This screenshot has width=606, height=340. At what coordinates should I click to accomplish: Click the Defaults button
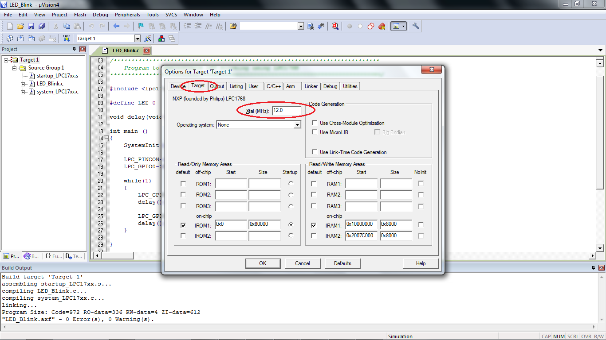pos(342,263)
